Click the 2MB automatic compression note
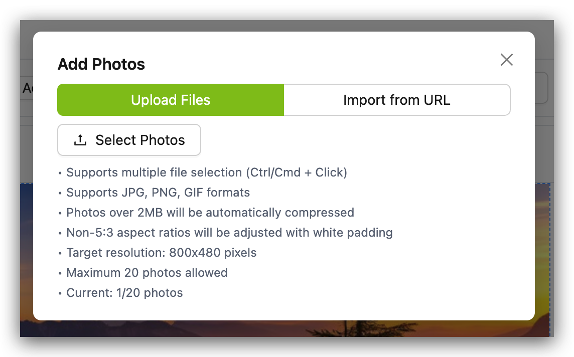The image size is (574, 357). point(210,213)
